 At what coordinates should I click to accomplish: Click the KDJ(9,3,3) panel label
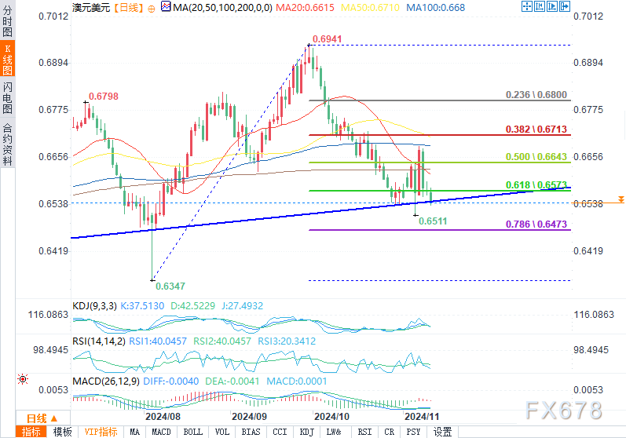(94, 306)
